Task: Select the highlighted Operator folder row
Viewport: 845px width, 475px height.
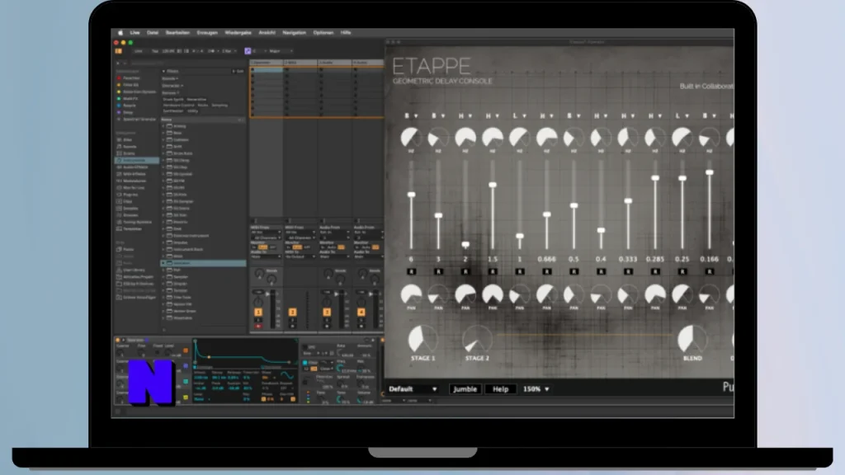Action: [203, 263]
